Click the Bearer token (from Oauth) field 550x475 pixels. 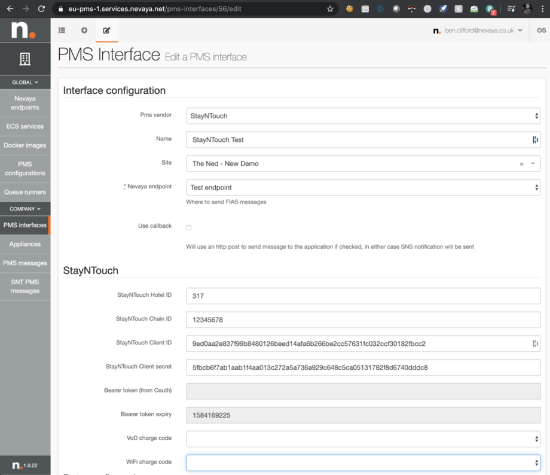(x=363, y=391)
